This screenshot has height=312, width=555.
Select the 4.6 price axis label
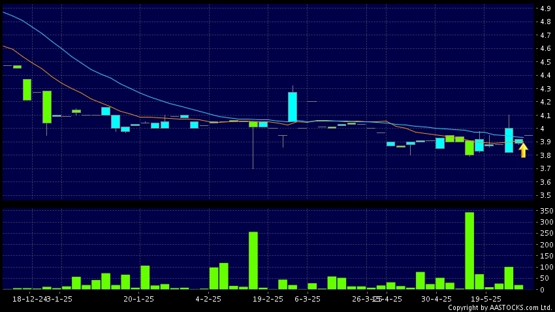point(545,48)
